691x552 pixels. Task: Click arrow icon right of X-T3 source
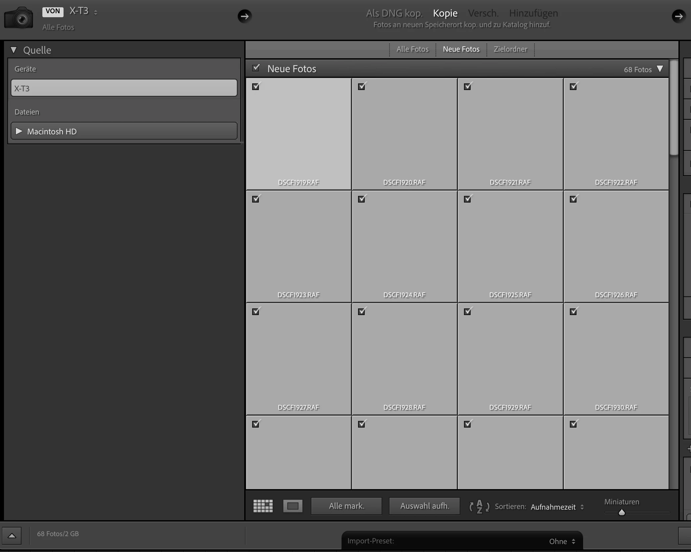[245, 16]
